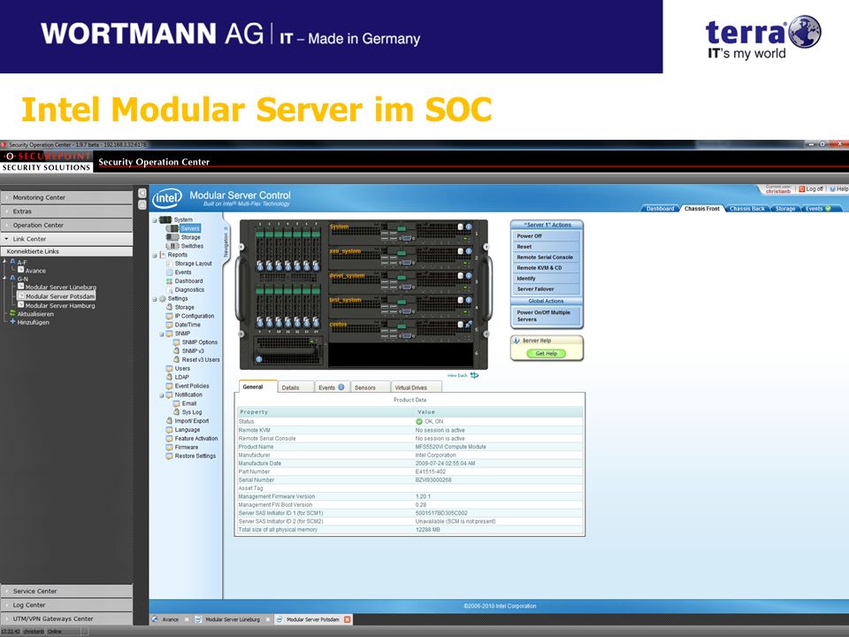The image size is (849, 637).
Task: Click Log off in header
Action: point(811,189)
